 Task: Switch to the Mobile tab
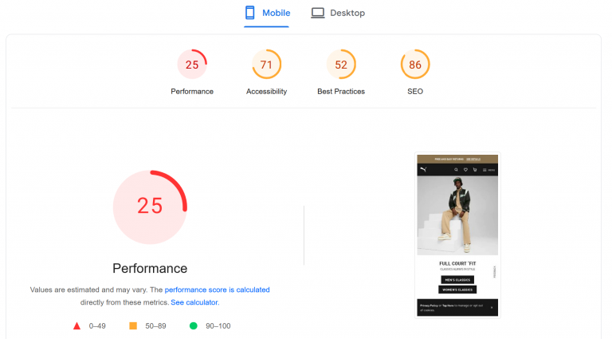267,14
